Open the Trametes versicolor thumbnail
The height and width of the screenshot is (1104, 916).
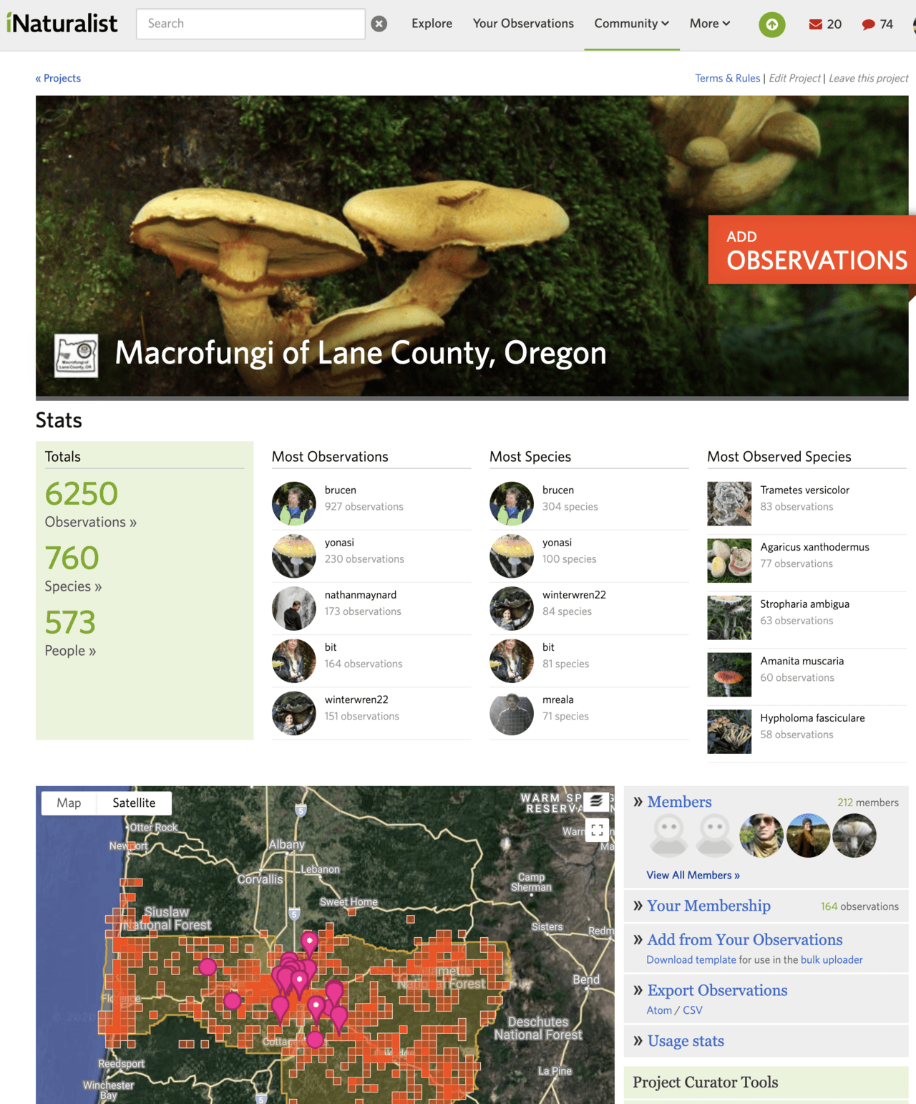pos(729,504)
